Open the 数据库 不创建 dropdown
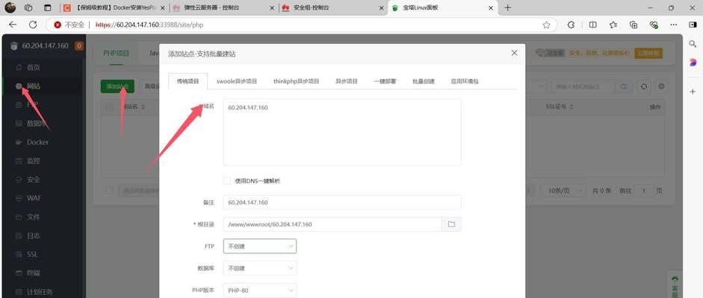The image size is (703, 298). [259, 268]
